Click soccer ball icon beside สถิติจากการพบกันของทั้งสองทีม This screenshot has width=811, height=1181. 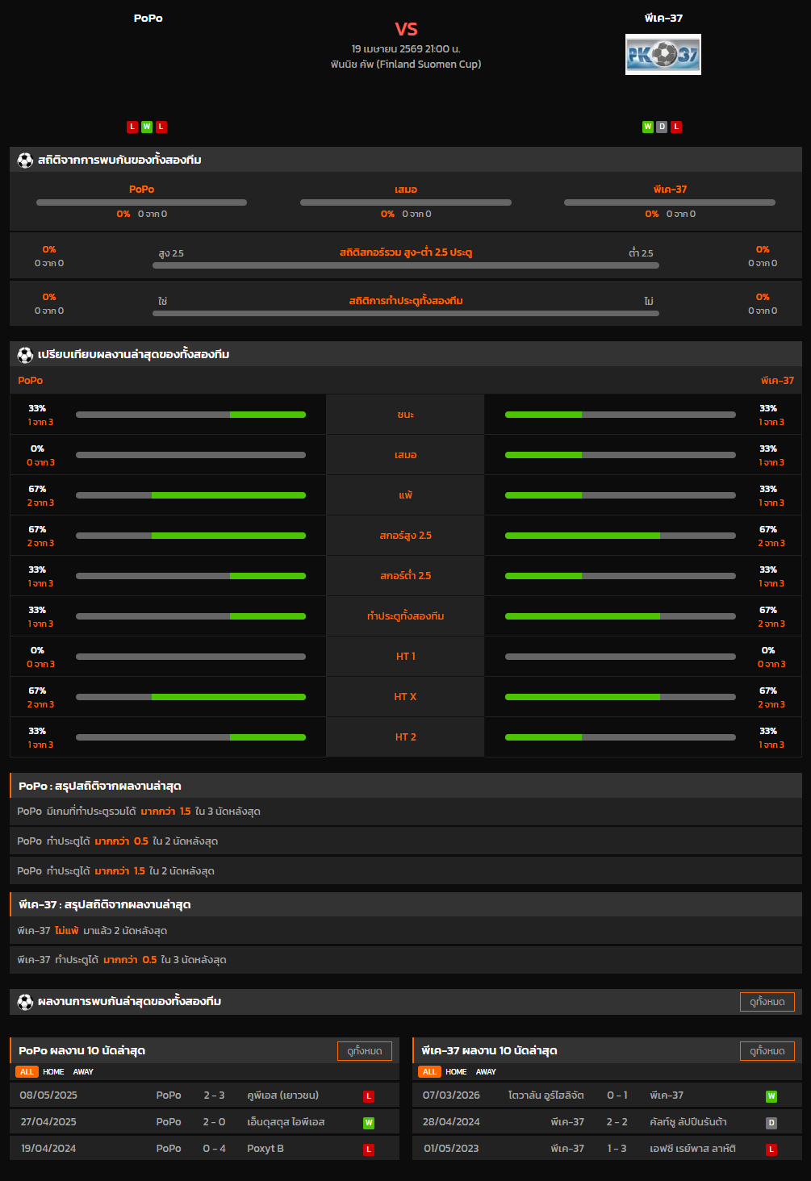[25, 161]
